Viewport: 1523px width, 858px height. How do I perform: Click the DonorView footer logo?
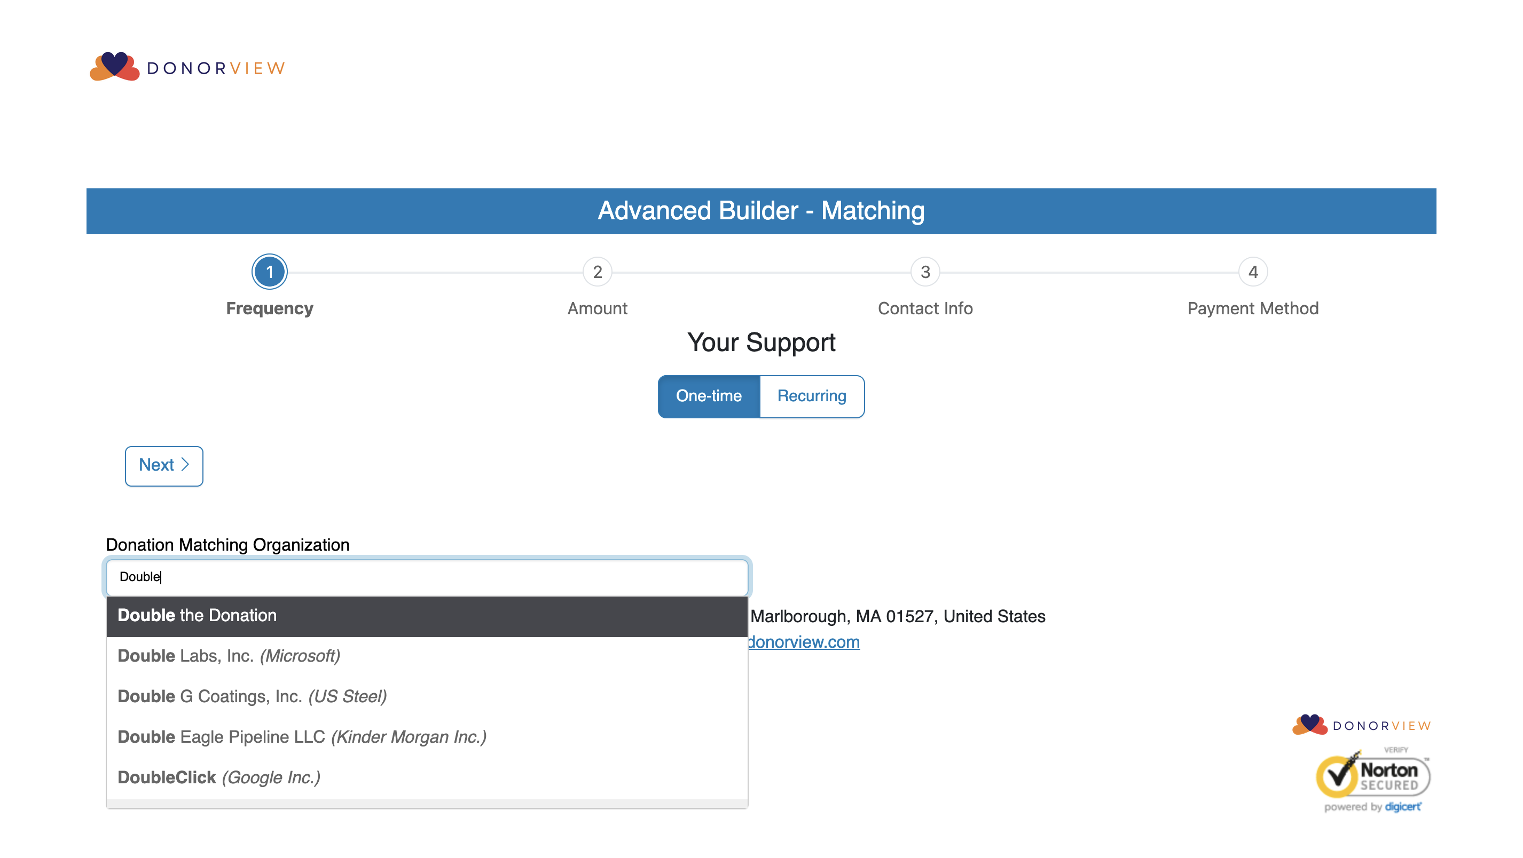(1361, 725)
